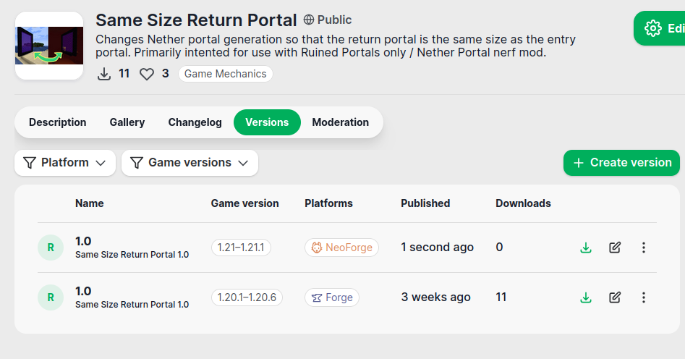The height and width of the screenshot is (359, 685).
Task: Open more options for Forge version
Action: click(644, 297)
